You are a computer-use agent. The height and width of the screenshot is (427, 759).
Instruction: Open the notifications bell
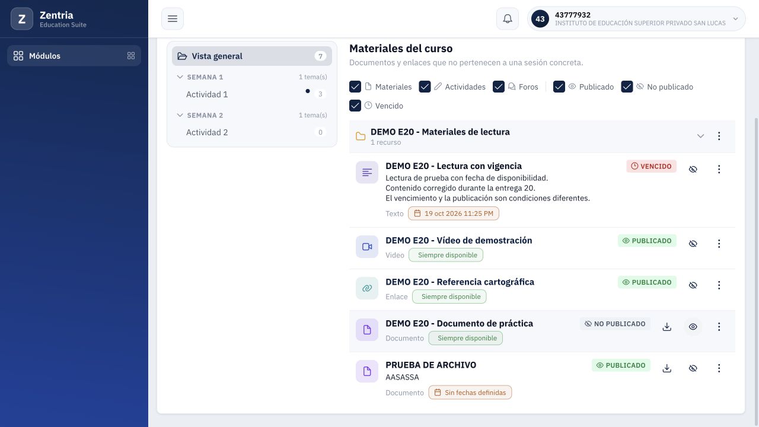(x=508, y=19)
